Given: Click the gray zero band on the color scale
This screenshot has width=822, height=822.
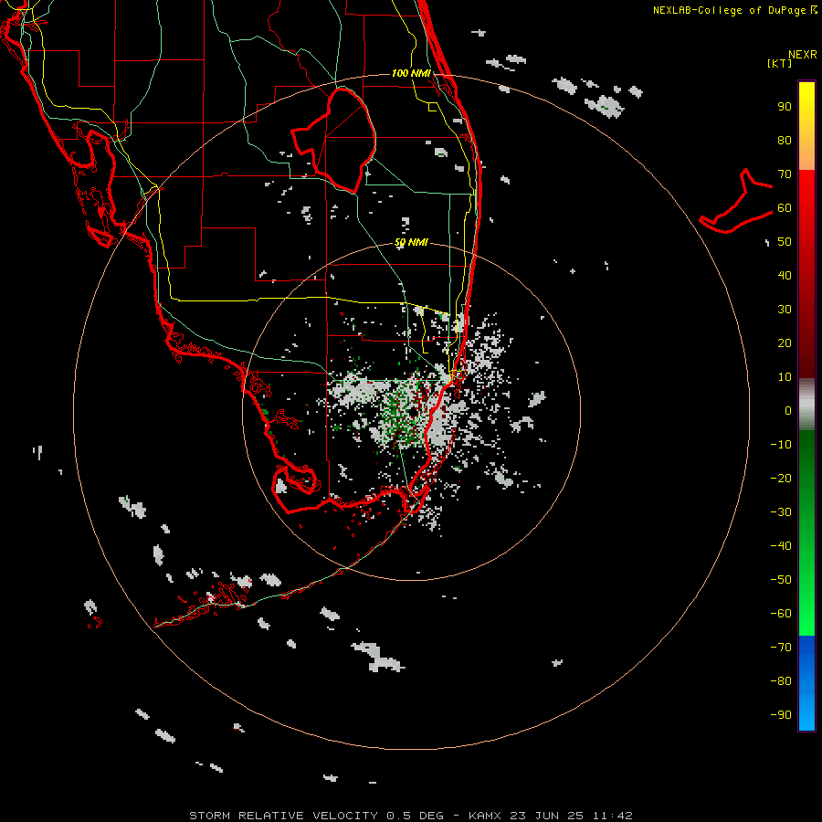Looking at the screenshot, I should tap(806, 405).
